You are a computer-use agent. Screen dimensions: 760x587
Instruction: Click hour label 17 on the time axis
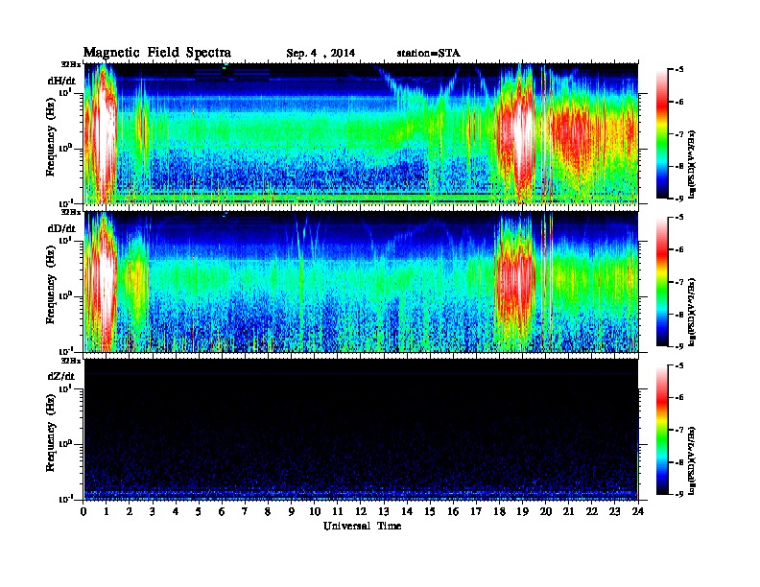click(476, 511)
